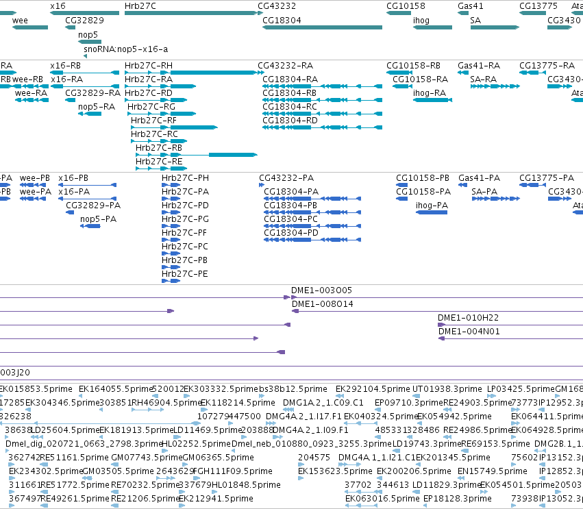The height and width of the screenshot is (509, 583).
Task: Select the CG18304 gene bar
Action: [322, 27]
